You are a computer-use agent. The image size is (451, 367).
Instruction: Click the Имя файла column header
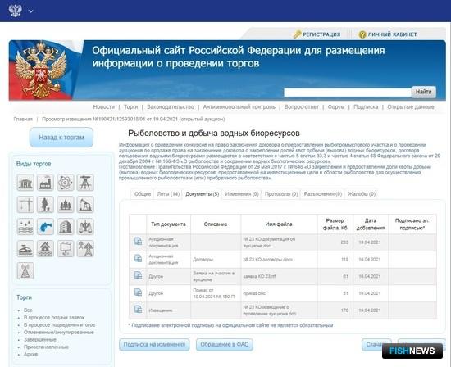point(279,224)
